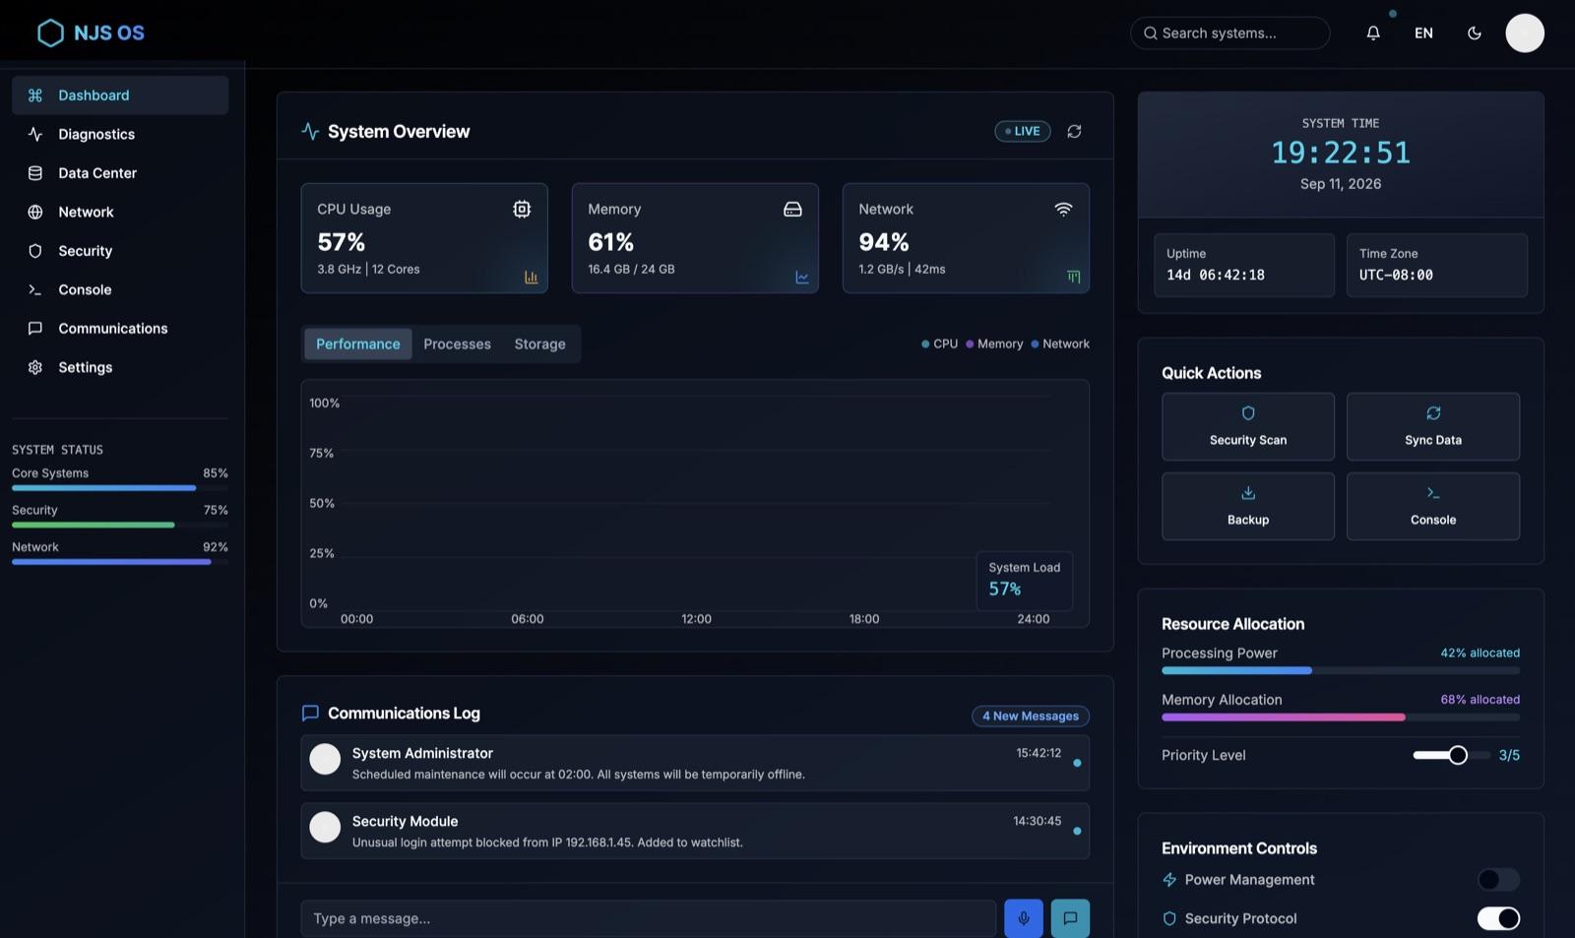The height and width of the screenshot is (938, 1575).
Task: Open the EN language selector
Action: coord(1423,33)
